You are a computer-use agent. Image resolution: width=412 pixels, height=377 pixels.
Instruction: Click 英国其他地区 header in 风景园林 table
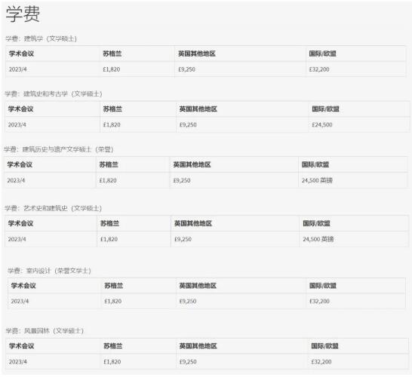[198, 346]
